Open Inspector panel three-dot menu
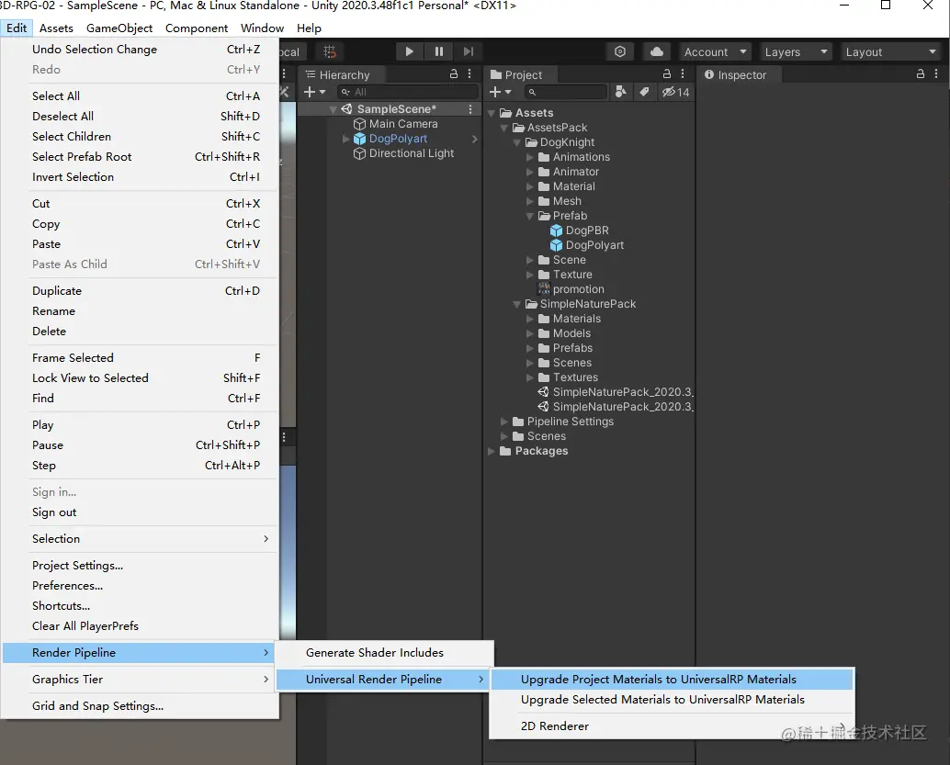 click(936, 73)
